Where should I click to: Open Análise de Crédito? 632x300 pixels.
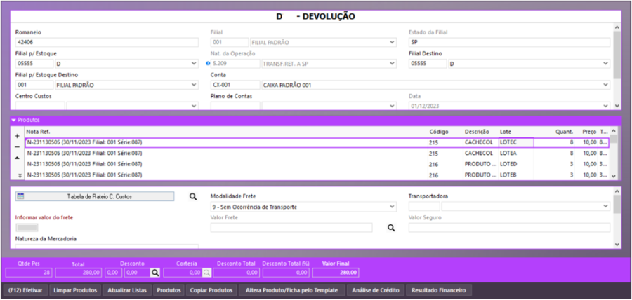375,290
